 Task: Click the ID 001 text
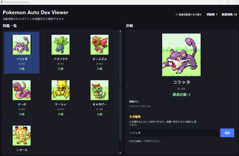coord(61,64)
